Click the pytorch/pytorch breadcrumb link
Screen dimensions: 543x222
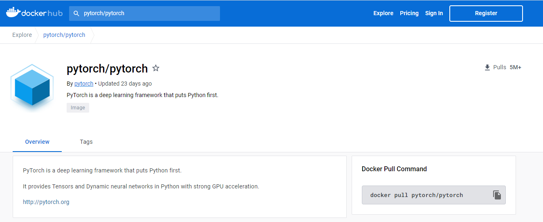click(64, 35)
